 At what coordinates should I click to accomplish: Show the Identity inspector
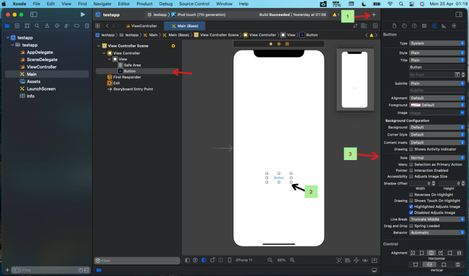424,26
